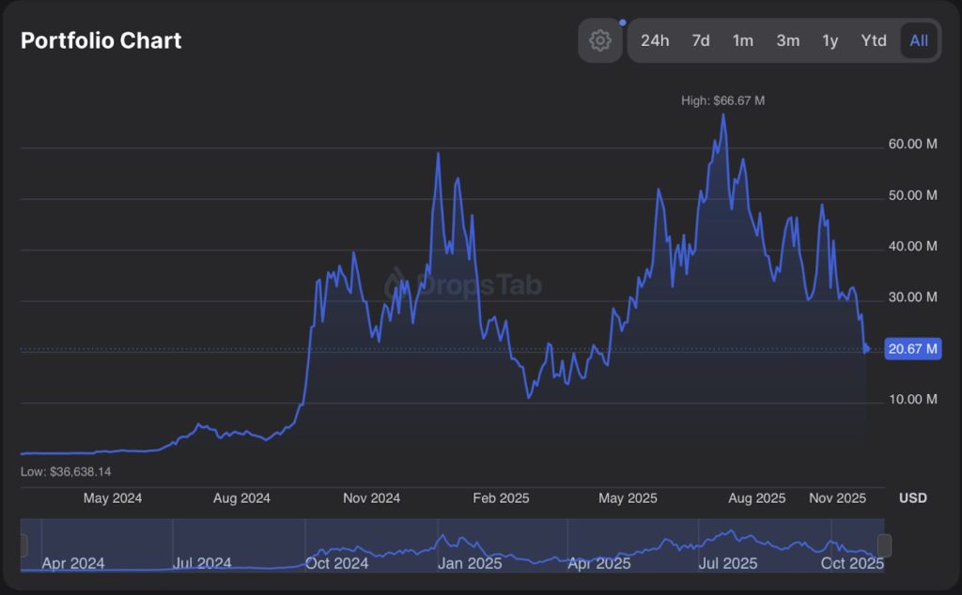Click Jan 2025 in the navigator strip

(470, 563)
